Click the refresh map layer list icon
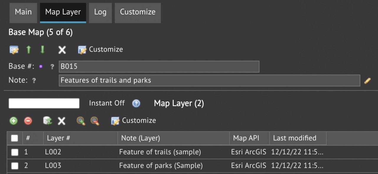The width and height of the screenshot is (378, 174). (47, 121)
